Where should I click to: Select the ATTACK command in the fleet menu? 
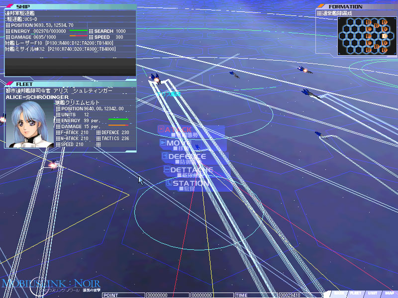[x=191, y=132]
